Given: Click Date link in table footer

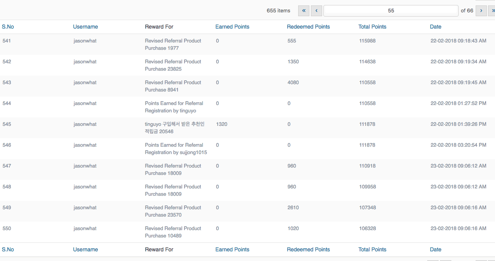Looking at the screenshot, I should click(x=435, y=249).
